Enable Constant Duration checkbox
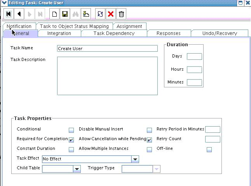The image size is (251, 186). click(71, 149)
